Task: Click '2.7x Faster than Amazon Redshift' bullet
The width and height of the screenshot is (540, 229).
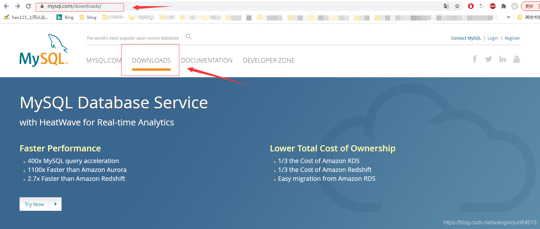Action: [x=76, y=179]
